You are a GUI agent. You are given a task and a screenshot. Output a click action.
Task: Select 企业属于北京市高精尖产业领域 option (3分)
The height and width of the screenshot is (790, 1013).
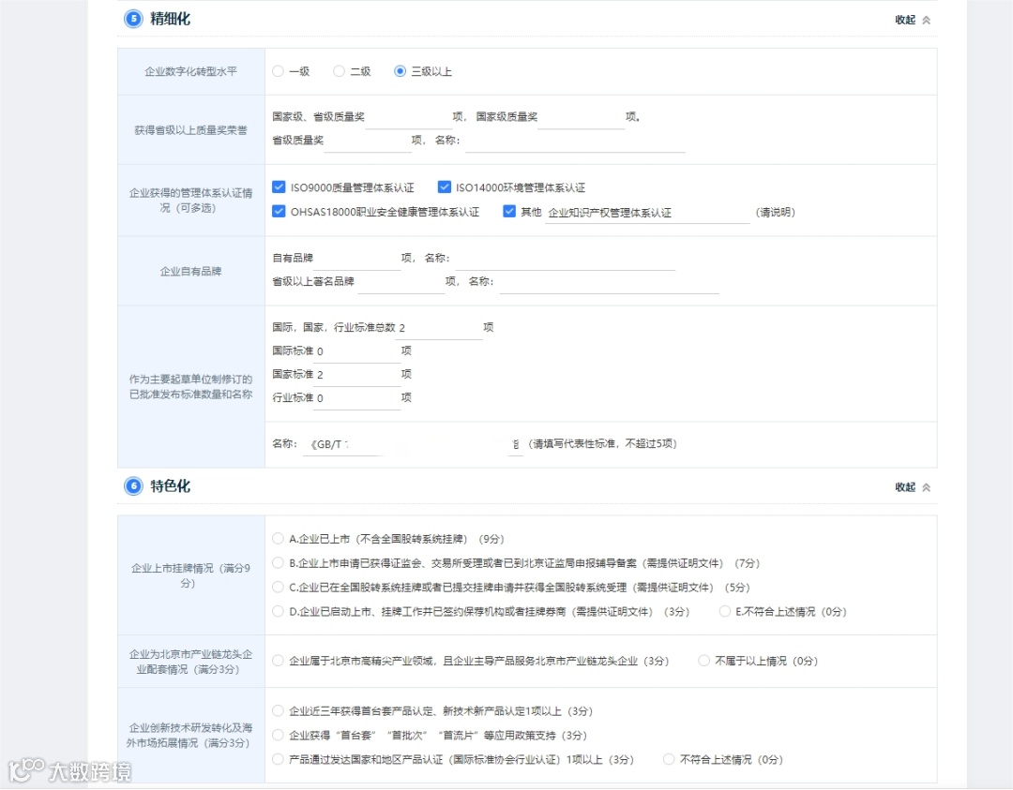coord(278,661)
